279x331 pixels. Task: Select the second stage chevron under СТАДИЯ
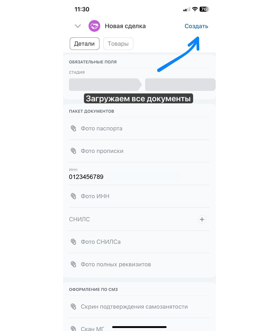pyautogui.click(x=180, y=84)
